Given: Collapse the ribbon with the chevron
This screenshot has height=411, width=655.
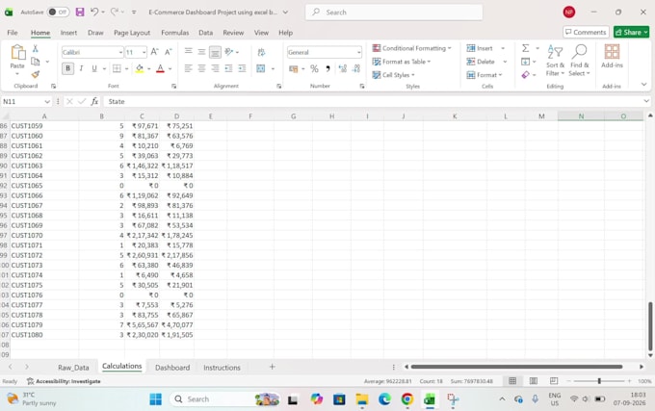Looking at the screenshot, I should [x=643, y=85].
